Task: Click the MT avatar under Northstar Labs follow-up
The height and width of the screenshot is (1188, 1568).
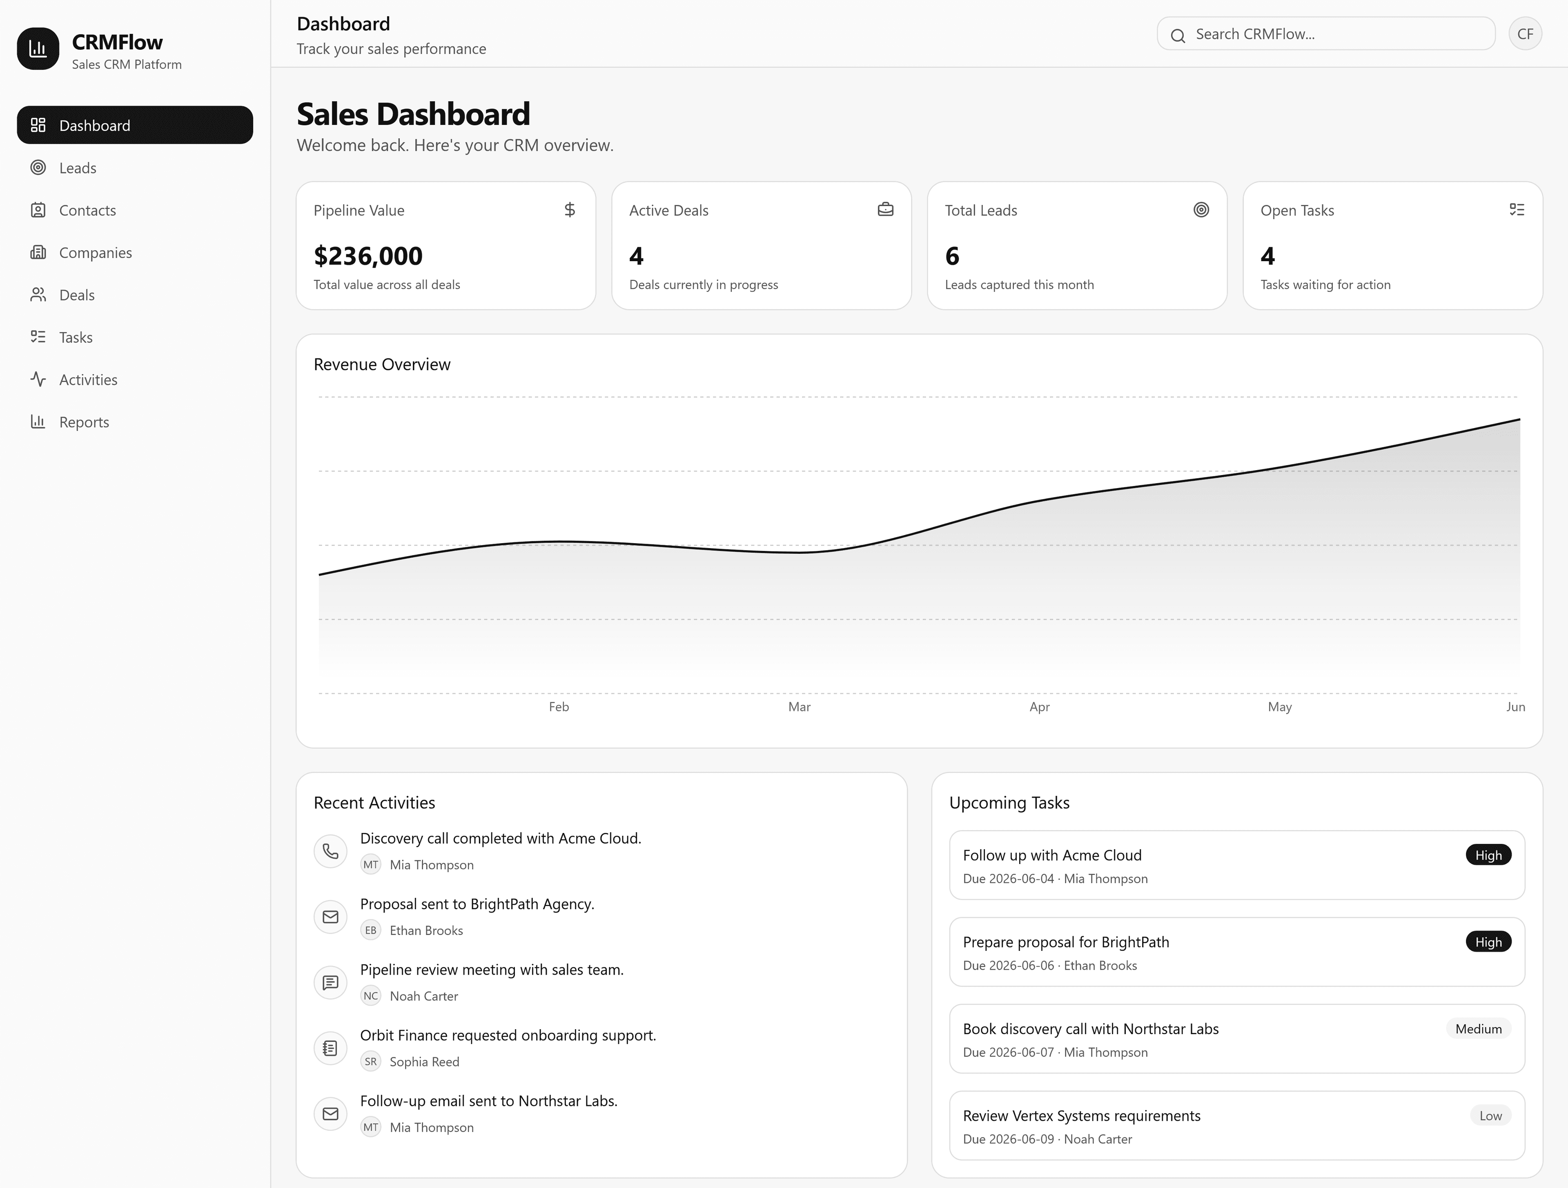Action: tap(371, 1127)
